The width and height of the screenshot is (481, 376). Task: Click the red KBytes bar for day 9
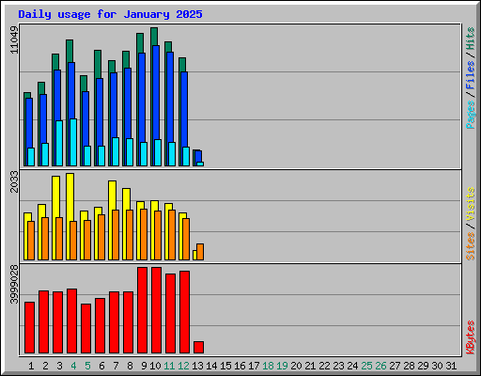coord(142,310)
